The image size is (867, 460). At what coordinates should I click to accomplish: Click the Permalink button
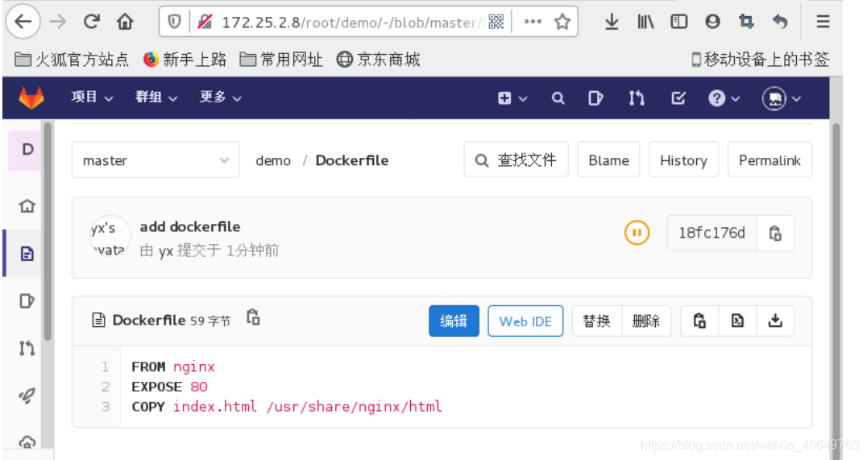(770, 160)
